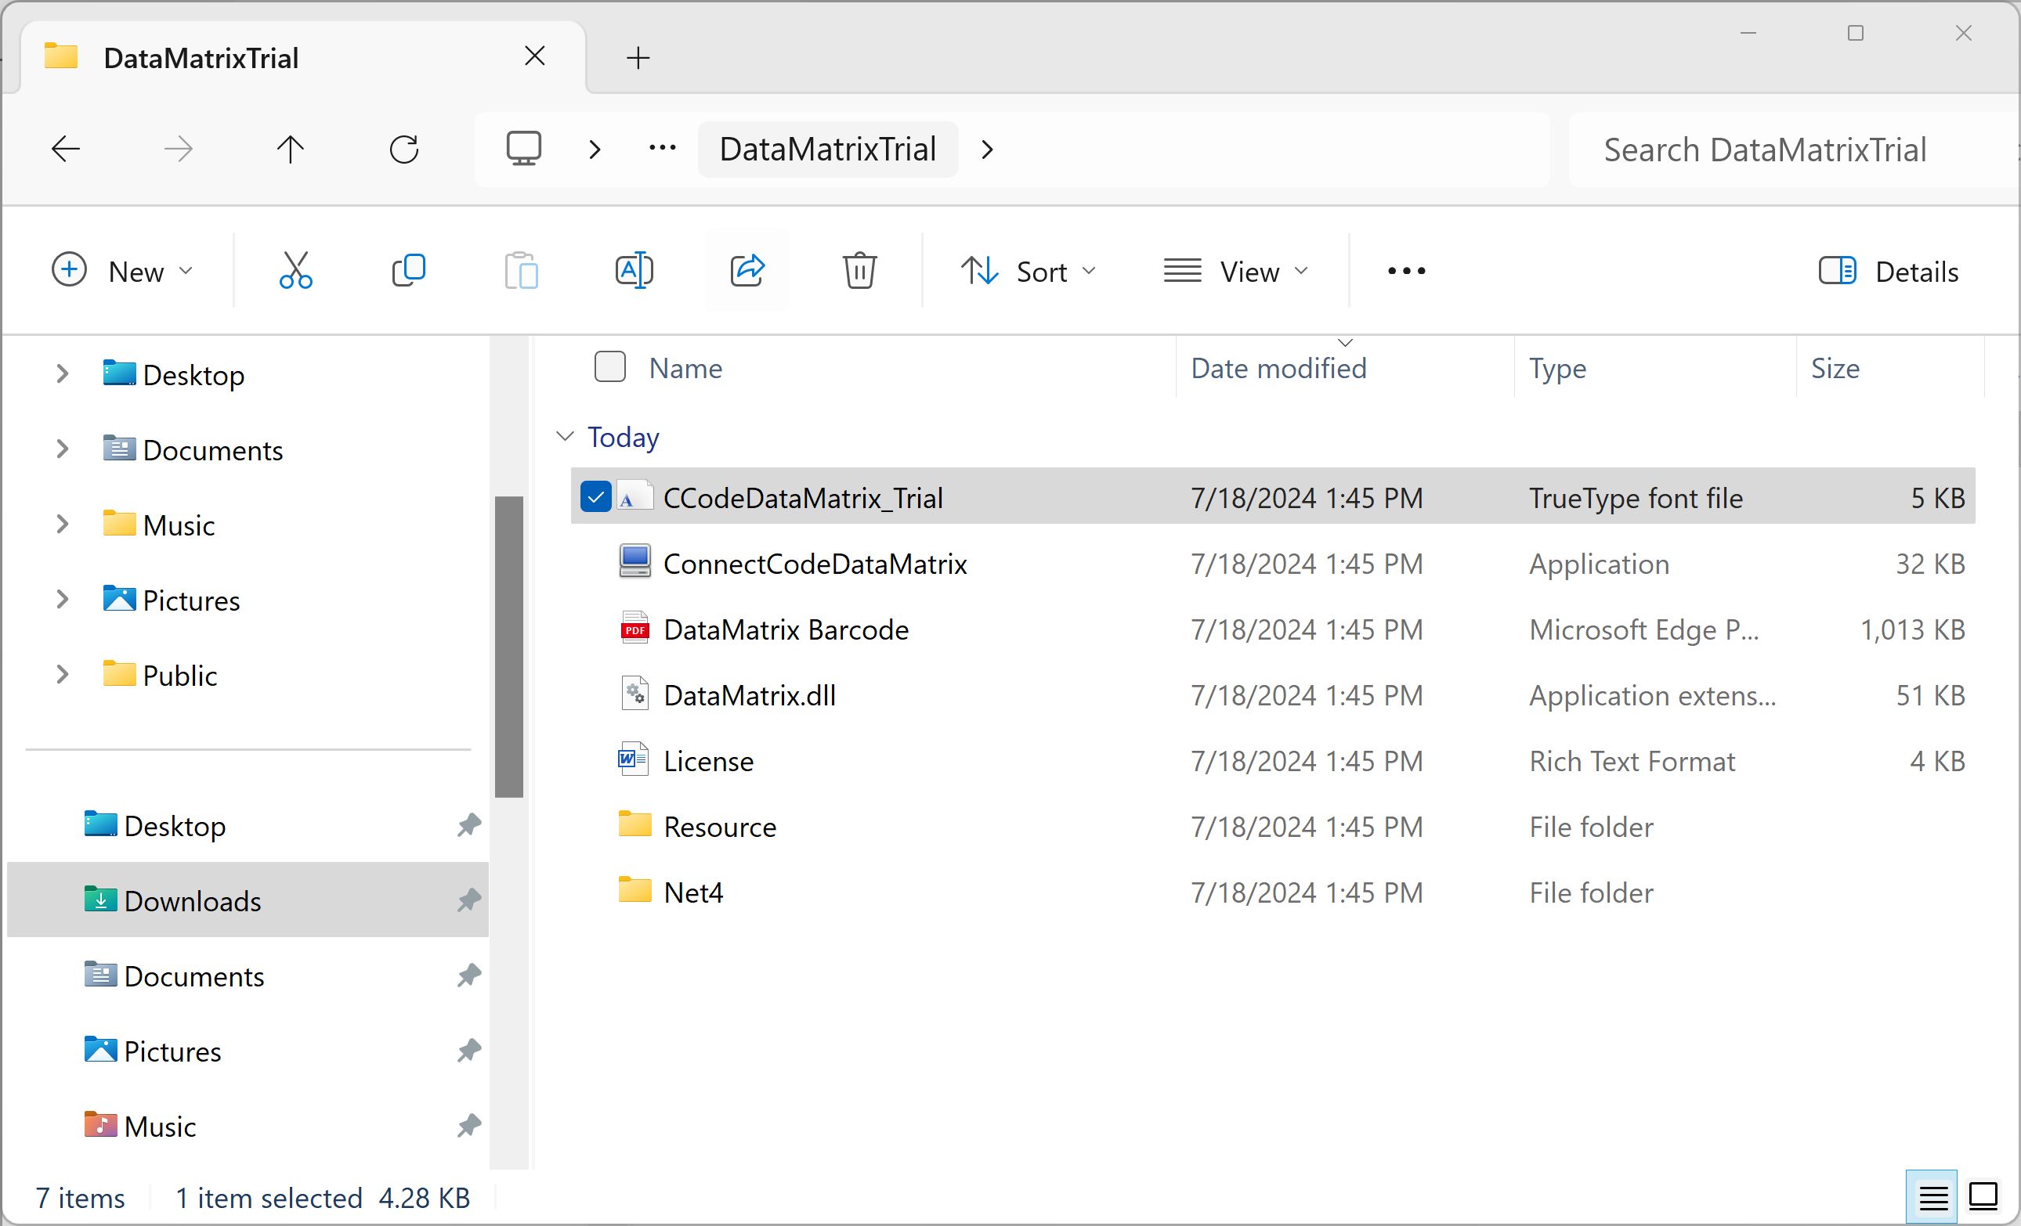Click the License Word document icon
The width and height of the screenshot is (2021, 1226).
tap(633, 759)
